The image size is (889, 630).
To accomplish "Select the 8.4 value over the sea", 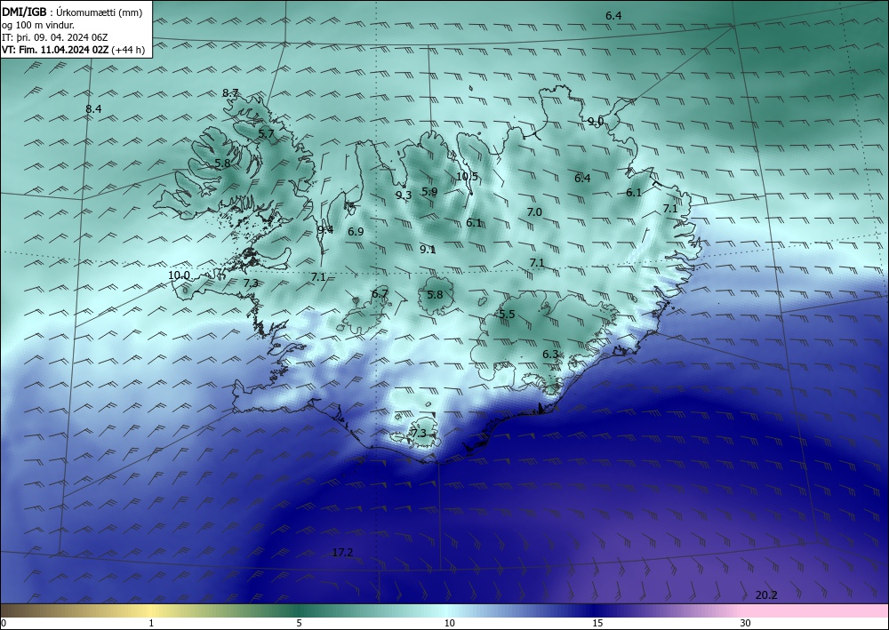I will click(x=93, y=108).
